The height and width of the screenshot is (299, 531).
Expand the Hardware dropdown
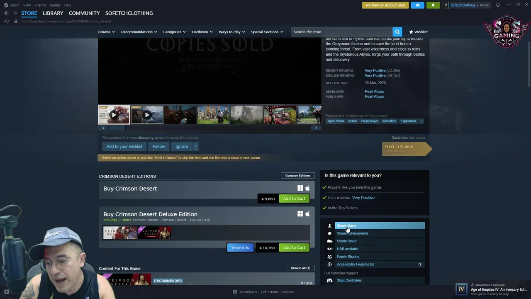(202, 32)
